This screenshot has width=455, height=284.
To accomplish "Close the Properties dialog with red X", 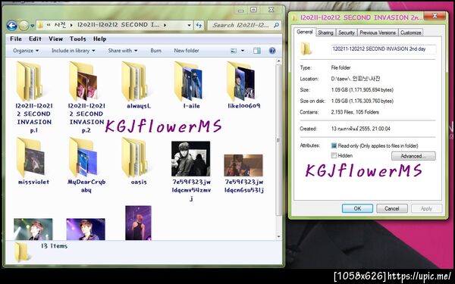I will point(435,16).
